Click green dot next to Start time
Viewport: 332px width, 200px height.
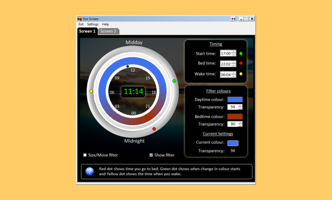click(x=241, y=54)
